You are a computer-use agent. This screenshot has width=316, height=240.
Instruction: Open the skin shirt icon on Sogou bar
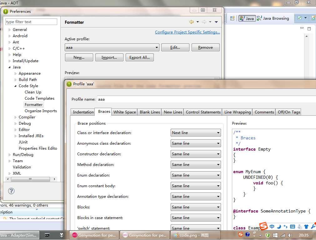click(306, 227)
